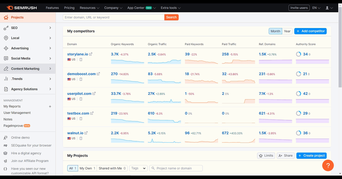The height and width of the screenshot is (179, 342).
Task: Filter projects by All
Action: [72, 168]
